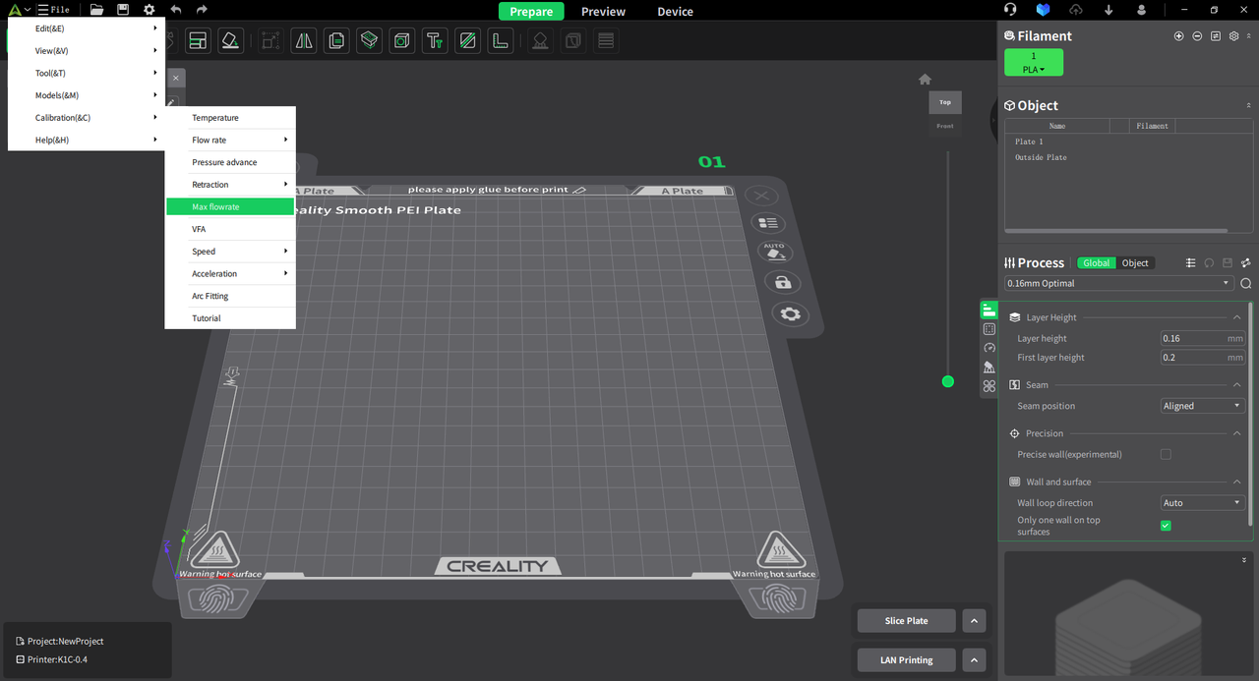1259x681 pixels.
Task: Open the Wall loop direction dropdown
Action: [1202, 502]
